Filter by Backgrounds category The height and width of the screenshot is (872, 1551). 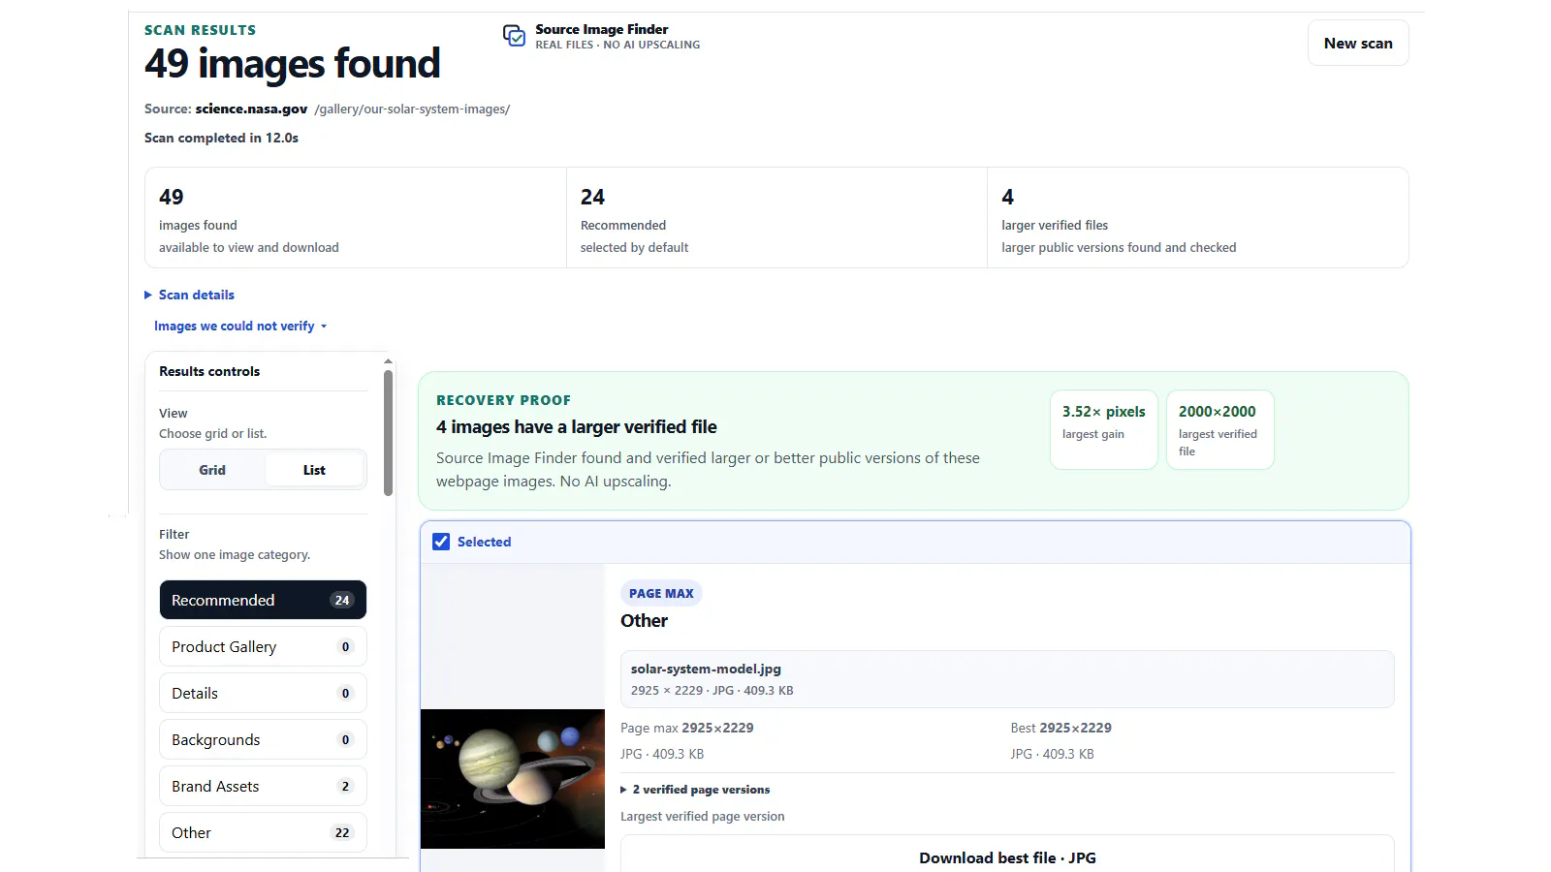coord(263,739)
